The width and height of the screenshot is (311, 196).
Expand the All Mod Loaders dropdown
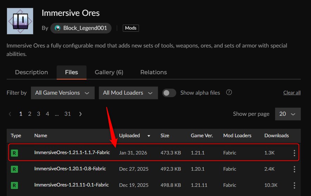pos(128,93)
